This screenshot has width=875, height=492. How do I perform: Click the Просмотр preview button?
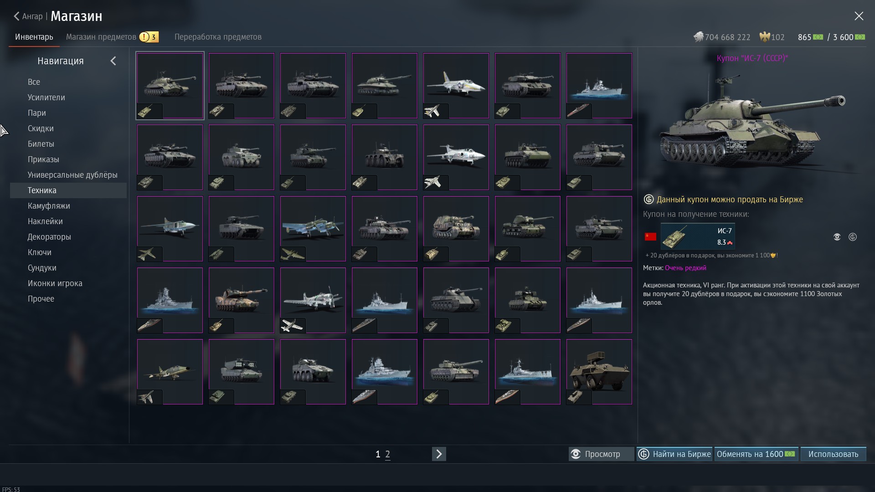pyautogui.click(x=601, y=454)
